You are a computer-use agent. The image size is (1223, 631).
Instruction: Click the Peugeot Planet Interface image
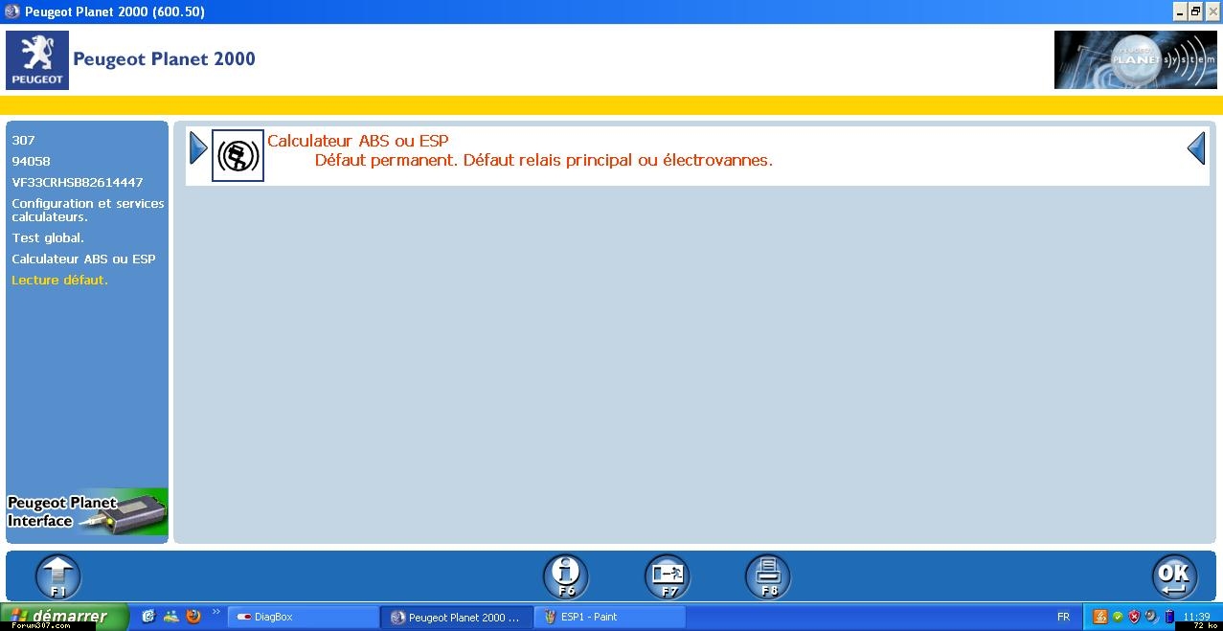pos(87,512)
